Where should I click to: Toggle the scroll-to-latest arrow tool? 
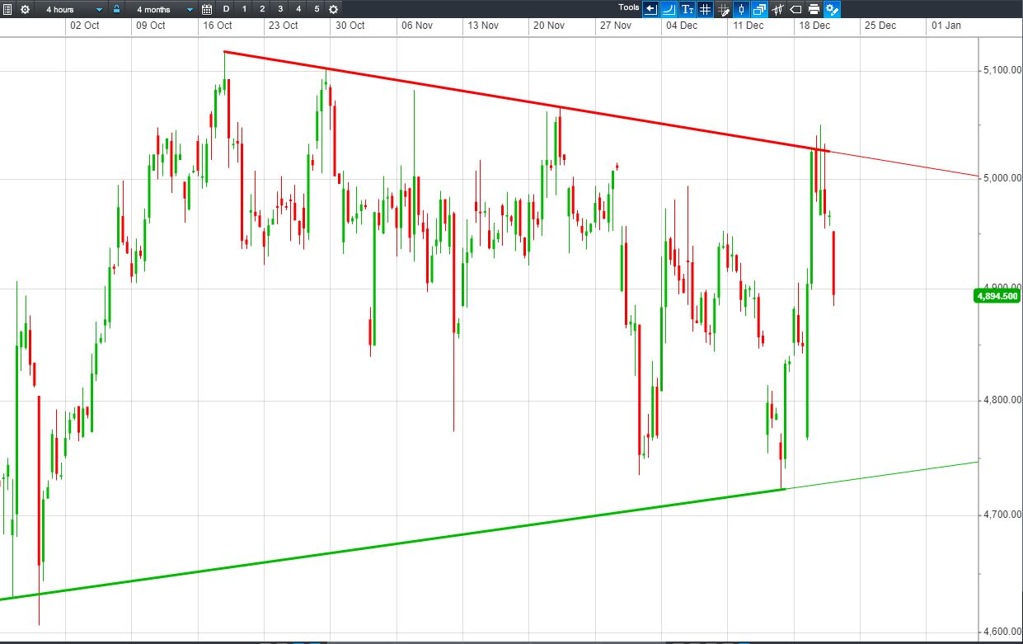click(x=650, y=9)
